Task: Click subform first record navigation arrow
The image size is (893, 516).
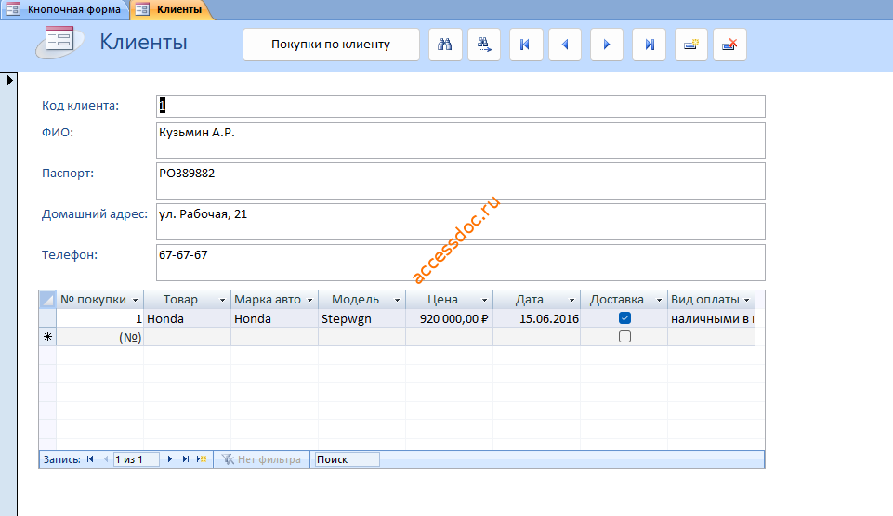Action: pos(90,459)
